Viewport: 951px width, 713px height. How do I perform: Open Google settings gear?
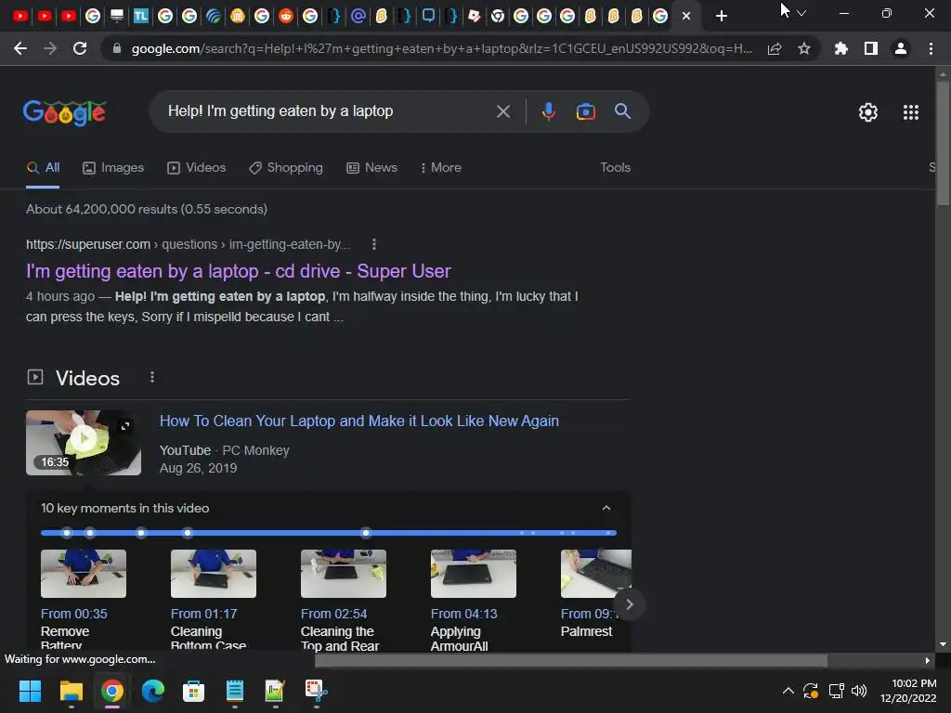click(868, 112)
